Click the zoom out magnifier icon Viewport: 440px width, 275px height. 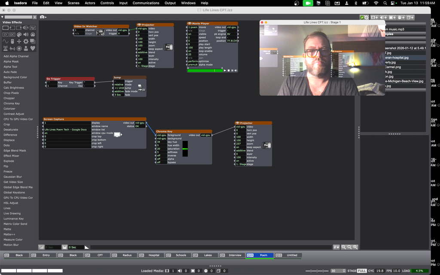pos(344,247)
